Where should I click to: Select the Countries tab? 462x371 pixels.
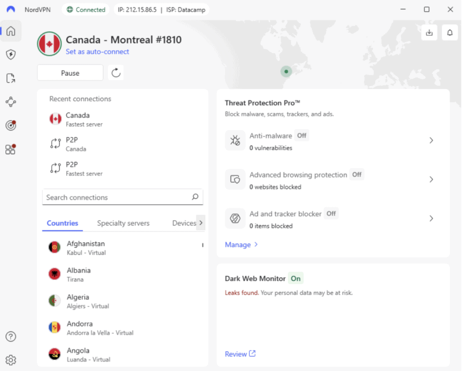click(62, 223)
